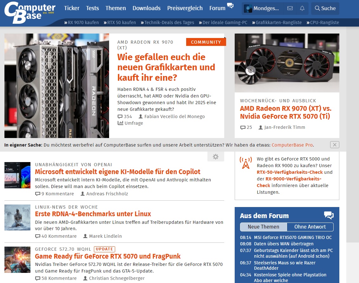Image resolution: width=359 pixels, height=283 pixels.
Task: Close the 'In eigener Sache' banner
Action: (x=335, y=145)
